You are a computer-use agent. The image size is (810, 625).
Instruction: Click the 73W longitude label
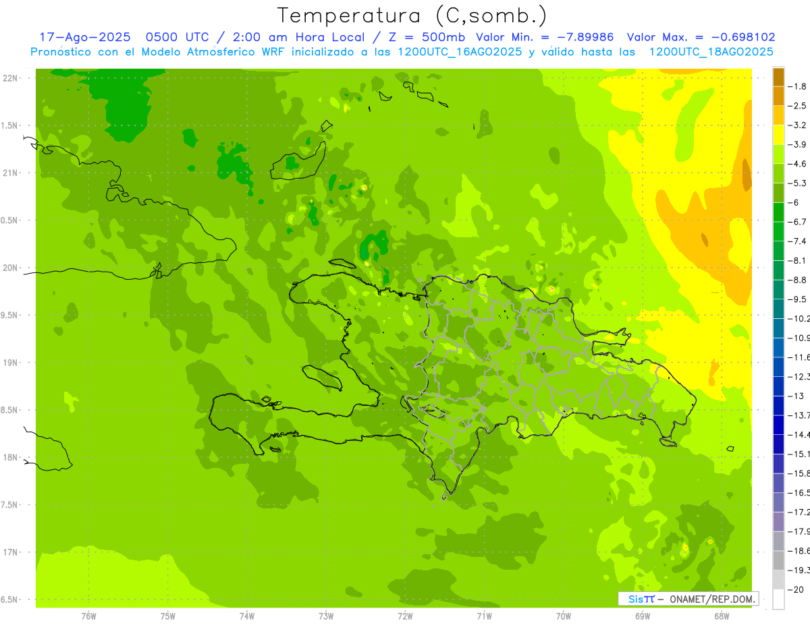click(x=326, y=616)
